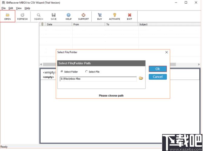Sort by the Date column header

coord(59,24)
